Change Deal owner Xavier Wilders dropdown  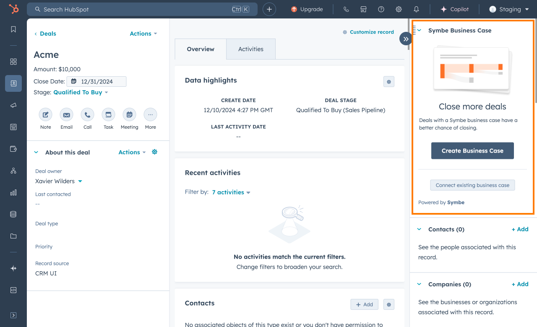pos(59,181)
